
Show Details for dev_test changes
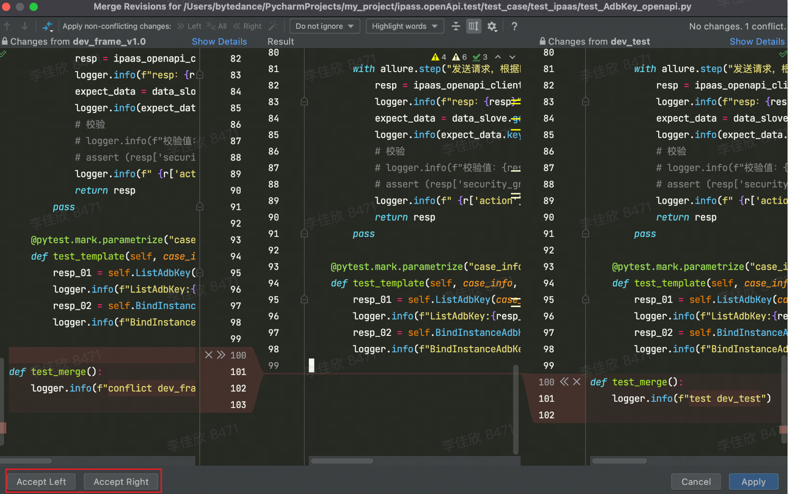tap(757, 41)
